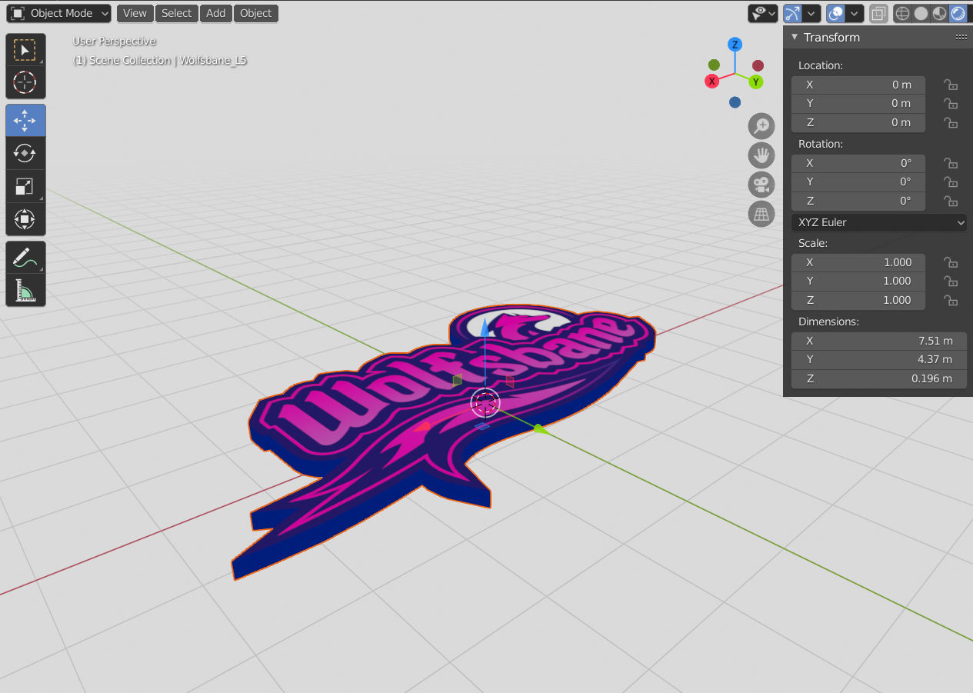Open the object visibility and selectability dropdown
Image resolution: width=973 pixels, height=693 pixels.
tap(762, 13)
